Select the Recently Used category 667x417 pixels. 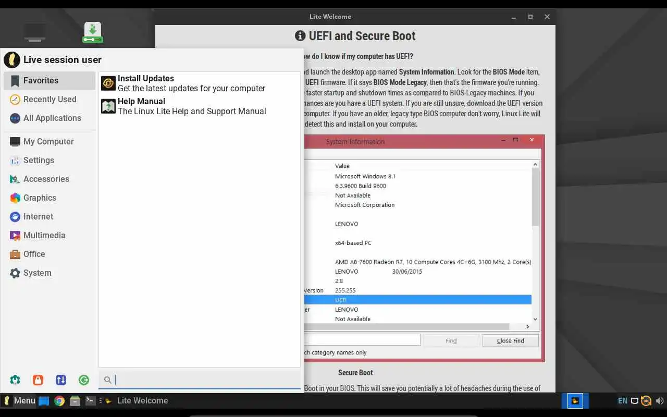[50, 100]
